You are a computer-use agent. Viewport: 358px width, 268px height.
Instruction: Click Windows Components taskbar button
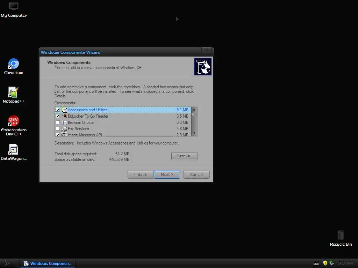click(48, 263)
